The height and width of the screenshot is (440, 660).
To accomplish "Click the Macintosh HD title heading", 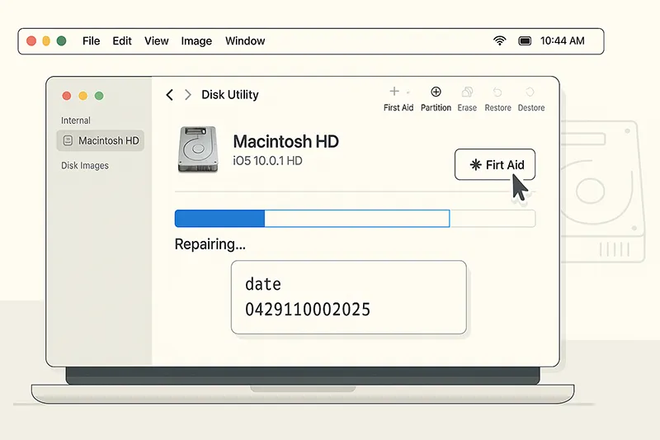I will click(285, 141).
